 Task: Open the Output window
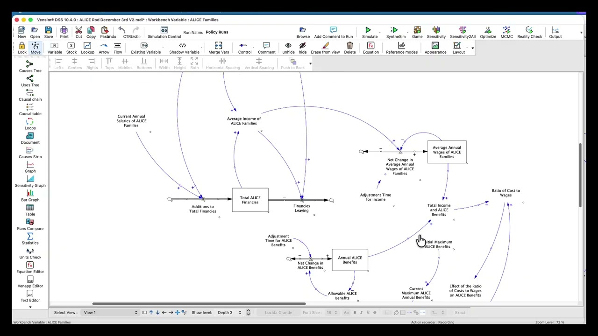pyautogui.click(x=555, y=32)
